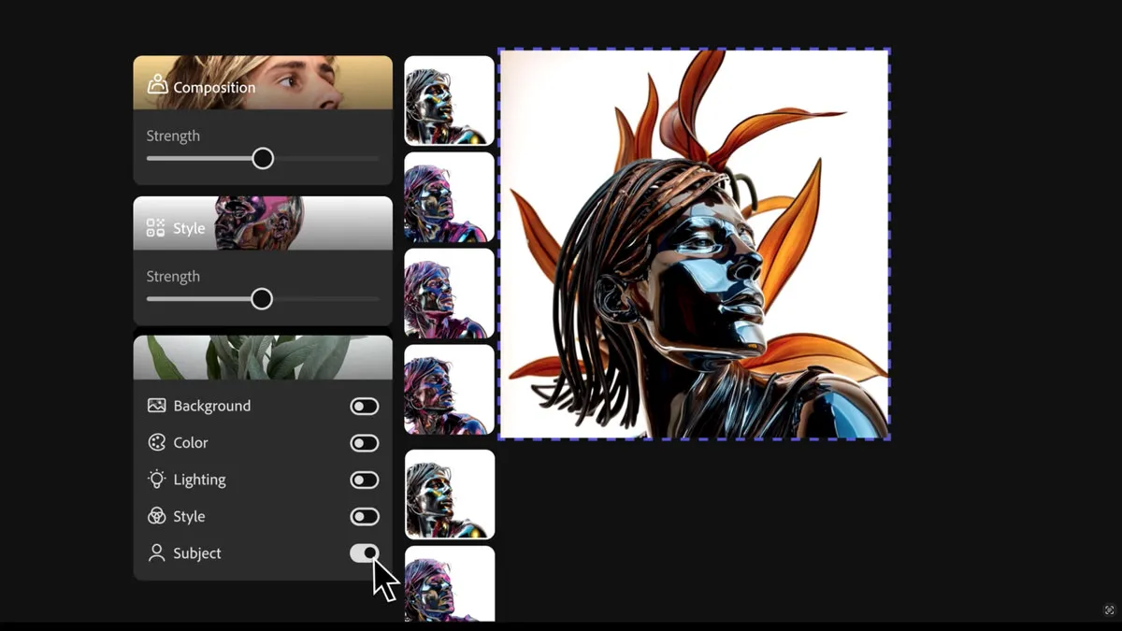Disable the Subject toggle
Screen dimensions: 1122x631
(365, 553)
